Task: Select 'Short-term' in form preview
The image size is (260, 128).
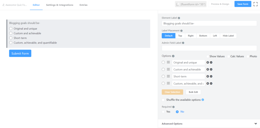Action: coord(11,38)
